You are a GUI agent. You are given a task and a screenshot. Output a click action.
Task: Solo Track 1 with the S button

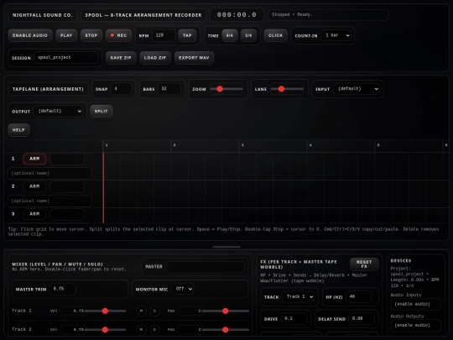[155, 311]
